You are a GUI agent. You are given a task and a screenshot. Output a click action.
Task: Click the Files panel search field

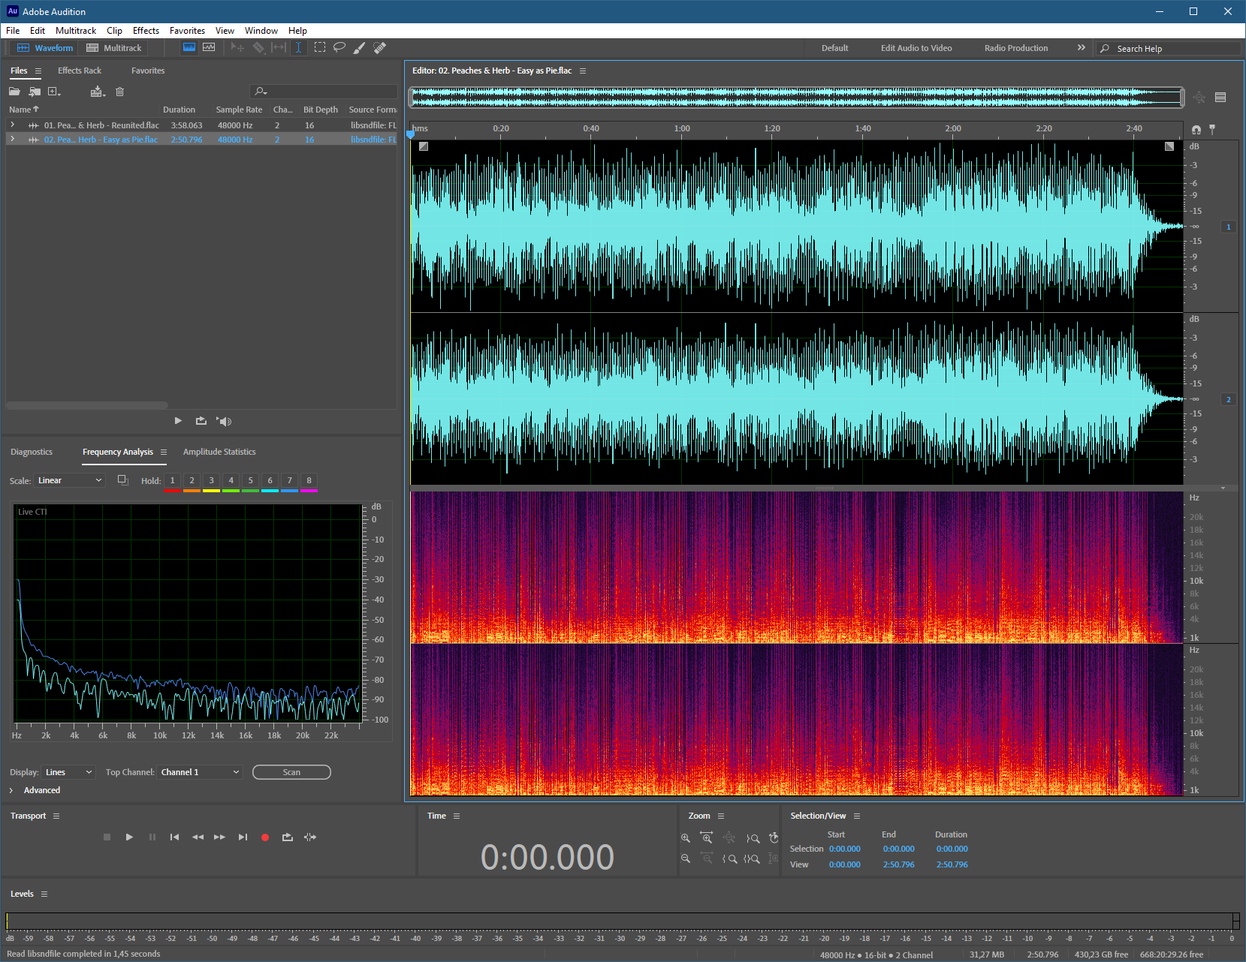323,92
